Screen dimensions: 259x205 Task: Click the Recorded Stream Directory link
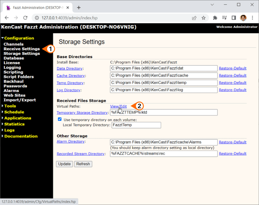(81, 154)
